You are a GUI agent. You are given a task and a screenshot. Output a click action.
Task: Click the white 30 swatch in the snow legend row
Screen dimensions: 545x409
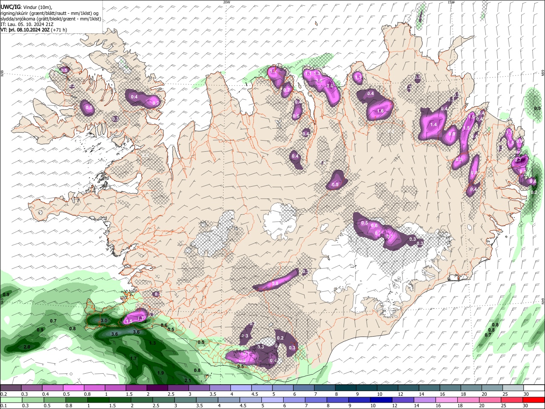534,388
